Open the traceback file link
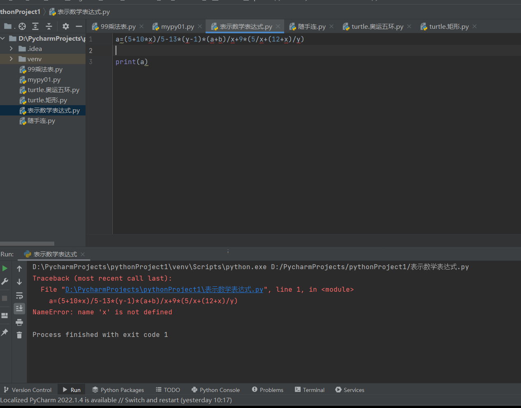 (x=164, y=290)
